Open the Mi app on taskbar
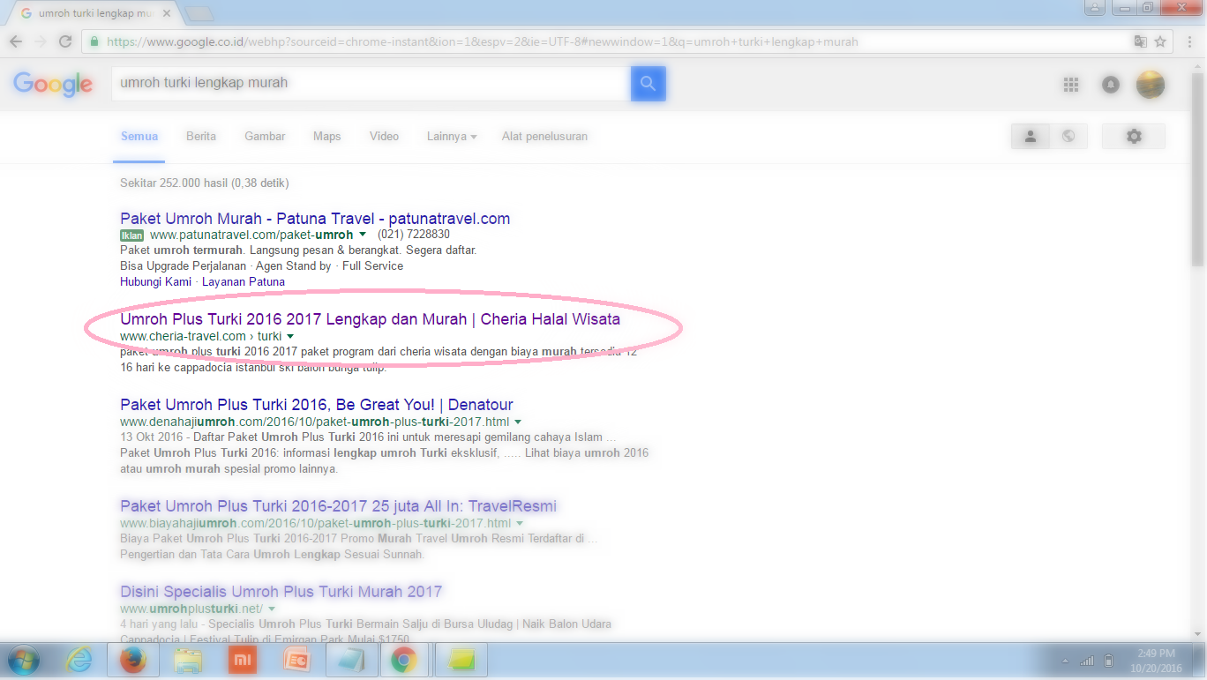 click(x=242, y=660)
